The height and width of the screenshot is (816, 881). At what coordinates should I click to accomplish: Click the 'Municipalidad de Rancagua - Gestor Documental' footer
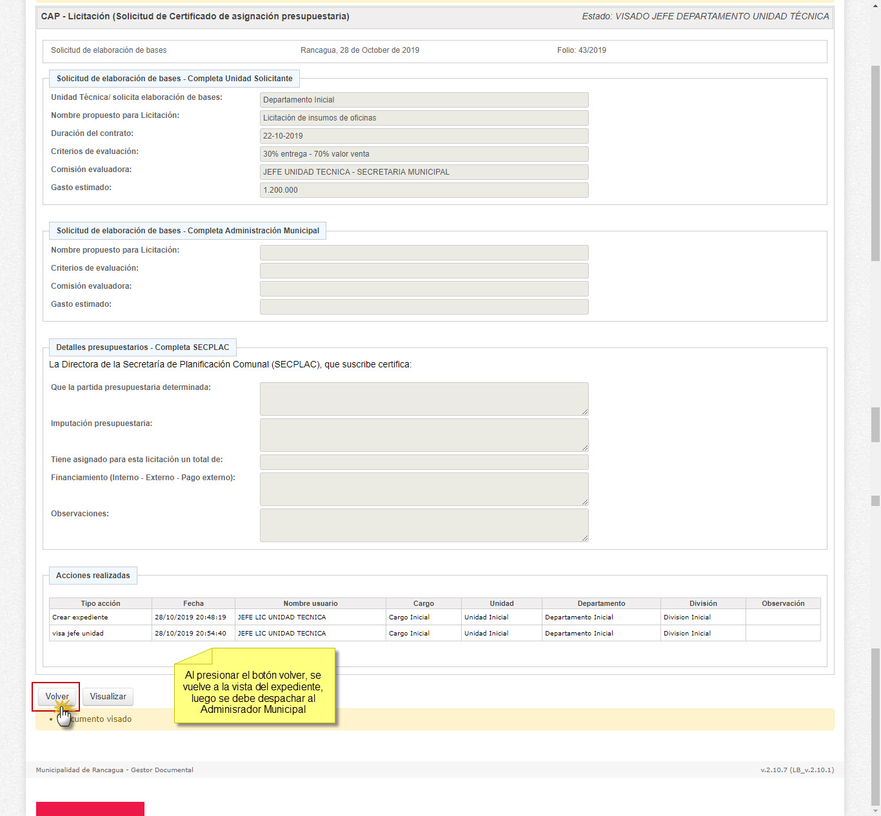point(115,770)
